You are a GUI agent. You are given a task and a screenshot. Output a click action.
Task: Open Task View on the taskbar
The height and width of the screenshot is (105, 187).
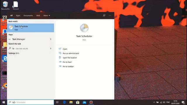coord(57,102)
